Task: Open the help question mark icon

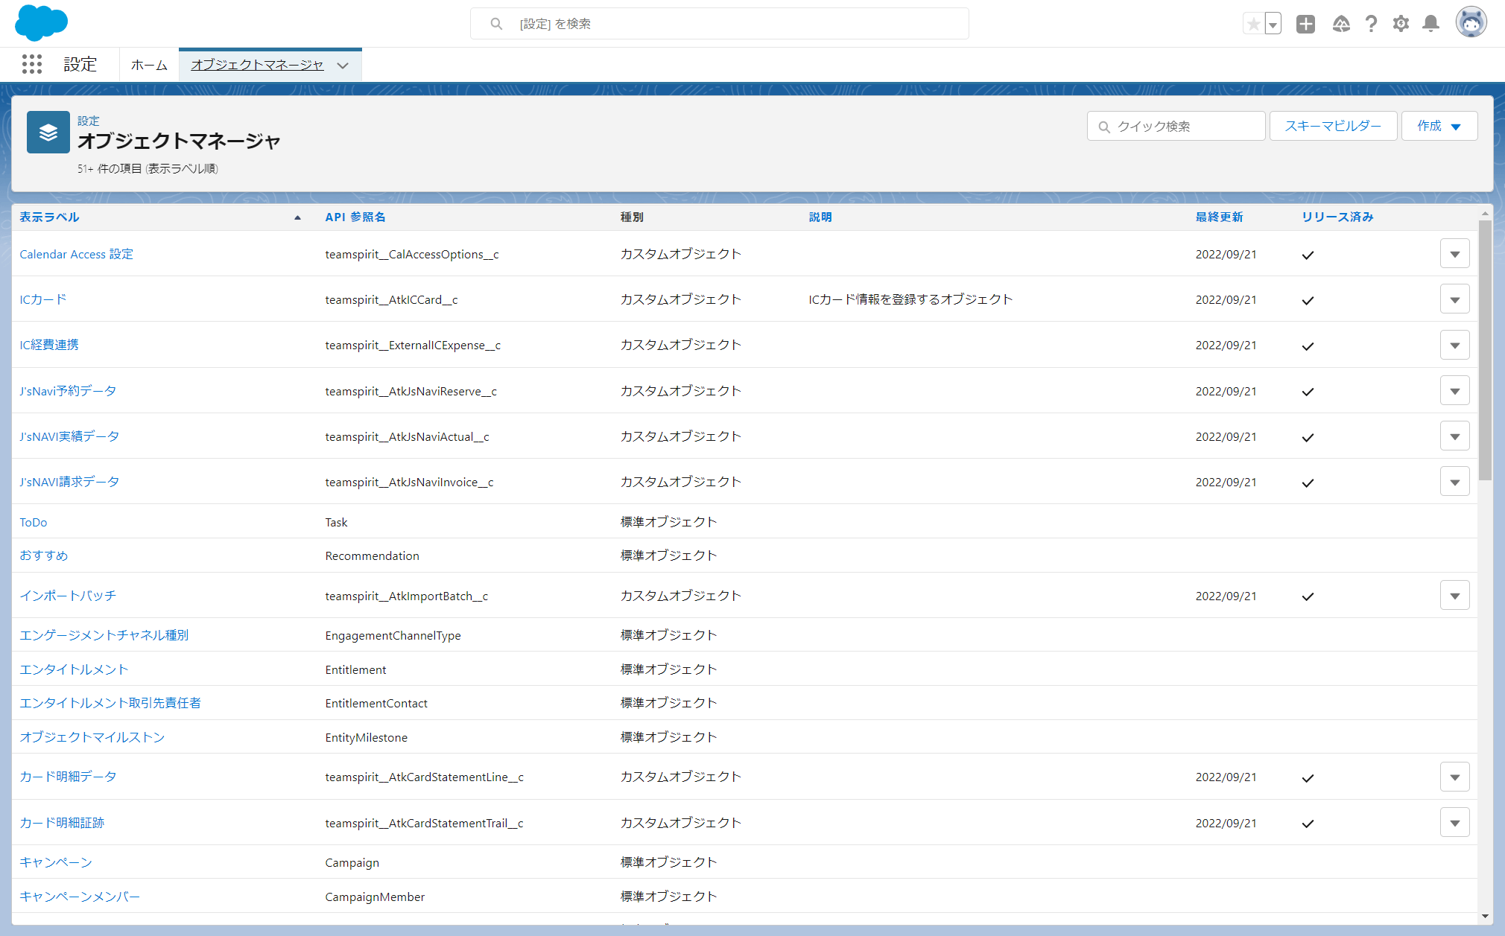Action: coord(1371,24)
